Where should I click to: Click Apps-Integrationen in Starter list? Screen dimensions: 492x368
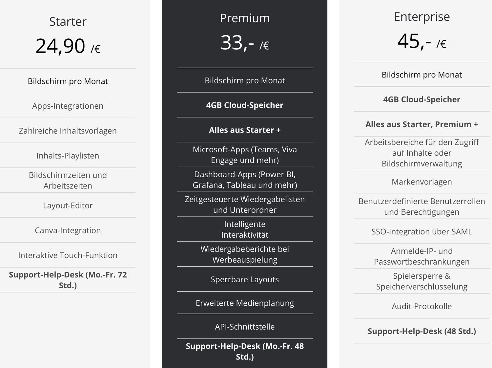click(68, 106)
